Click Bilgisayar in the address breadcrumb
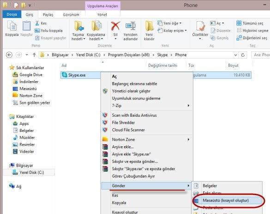The height and width of the screenshot is (214, 270). pos(60,55)
